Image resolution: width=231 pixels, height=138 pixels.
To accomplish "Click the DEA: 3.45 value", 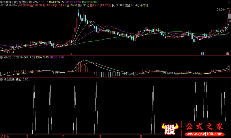I will tap(42, 57).
